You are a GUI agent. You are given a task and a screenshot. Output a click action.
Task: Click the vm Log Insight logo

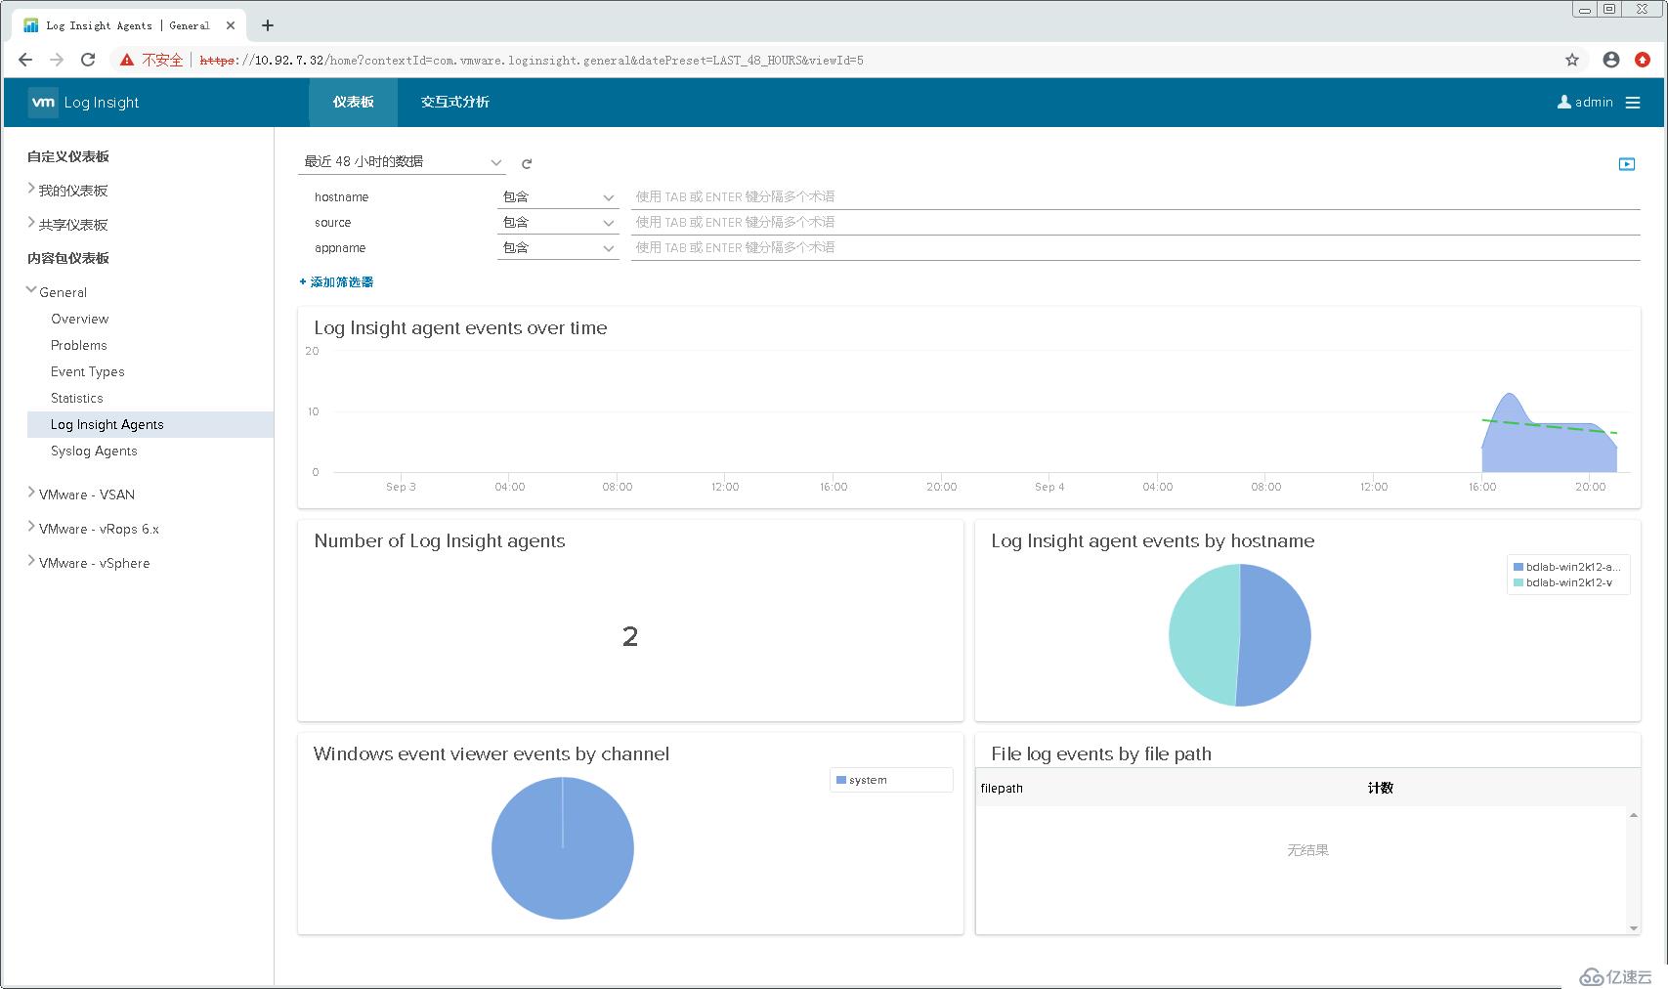point(83,102)
